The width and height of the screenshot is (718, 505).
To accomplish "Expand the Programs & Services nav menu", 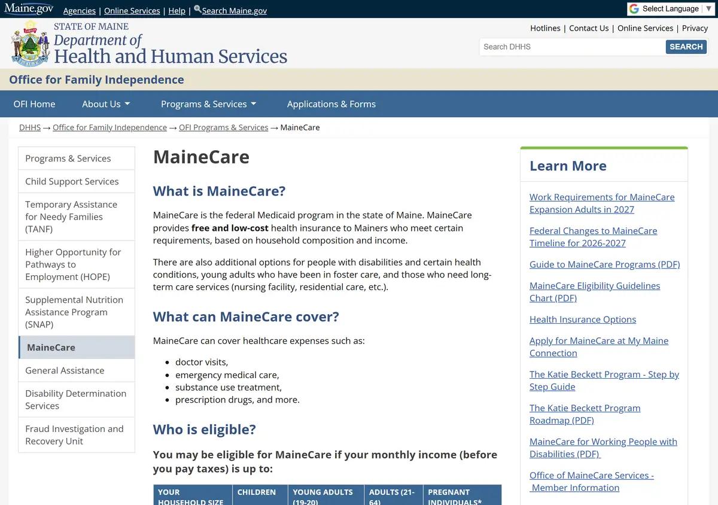I will pos(208,104).
